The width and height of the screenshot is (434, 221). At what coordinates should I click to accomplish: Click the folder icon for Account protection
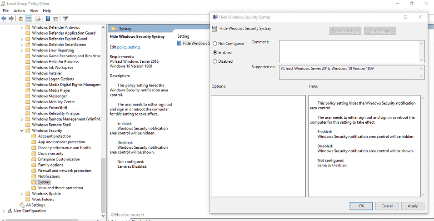(34, 136)
